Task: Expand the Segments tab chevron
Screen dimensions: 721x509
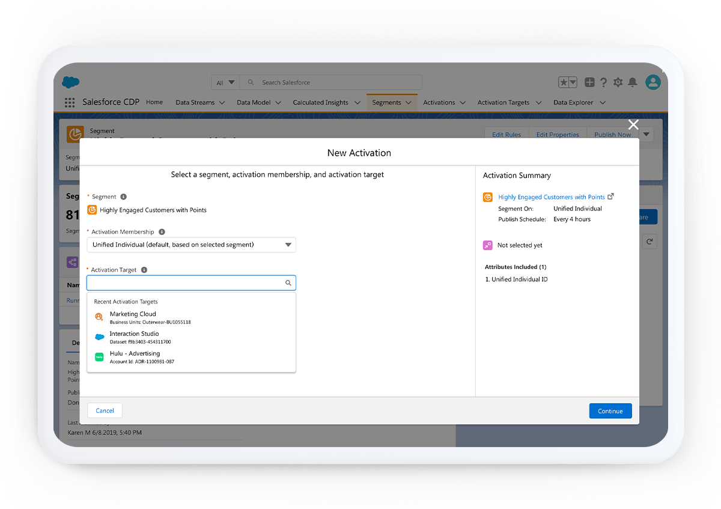Action: tap(409, 103)
